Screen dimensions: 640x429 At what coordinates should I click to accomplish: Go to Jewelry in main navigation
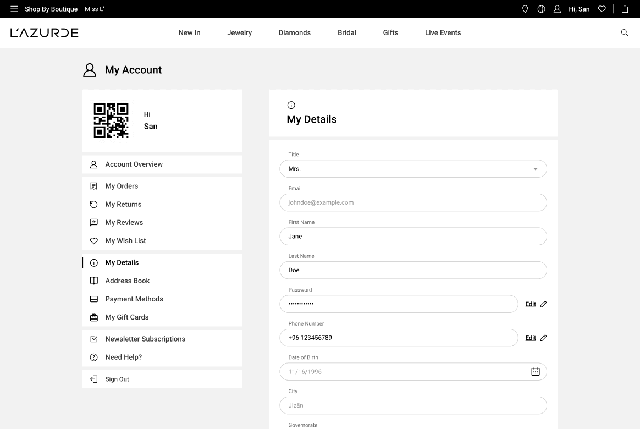tap(239, 33)
